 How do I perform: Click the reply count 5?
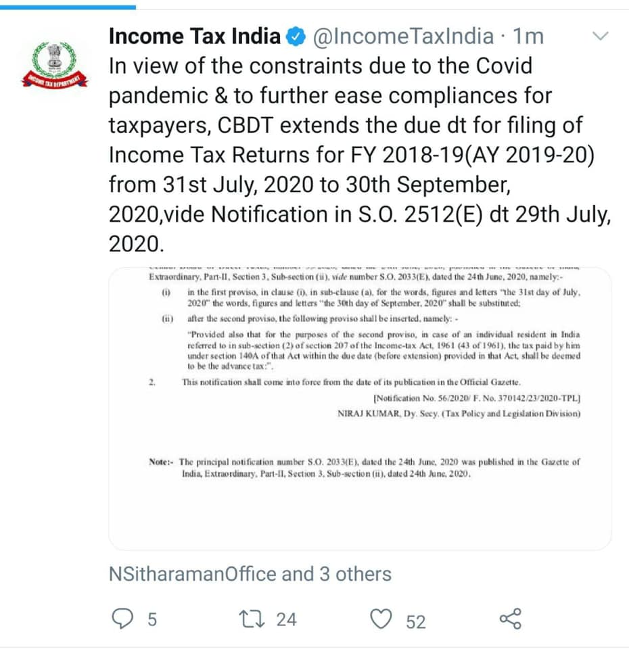point(152,620)
